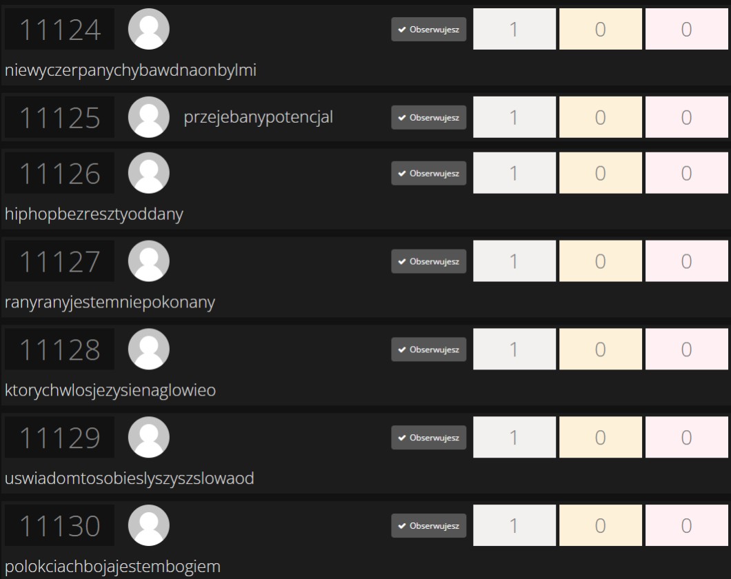Click the polokciachbojajestembogiem text
Viewport: 731px width, 579px height.
pos(112,567)
